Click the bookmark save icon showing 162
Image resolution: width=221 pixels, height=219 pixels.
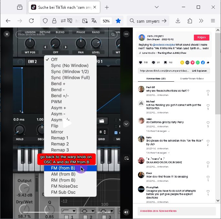(x=165, y=63)
